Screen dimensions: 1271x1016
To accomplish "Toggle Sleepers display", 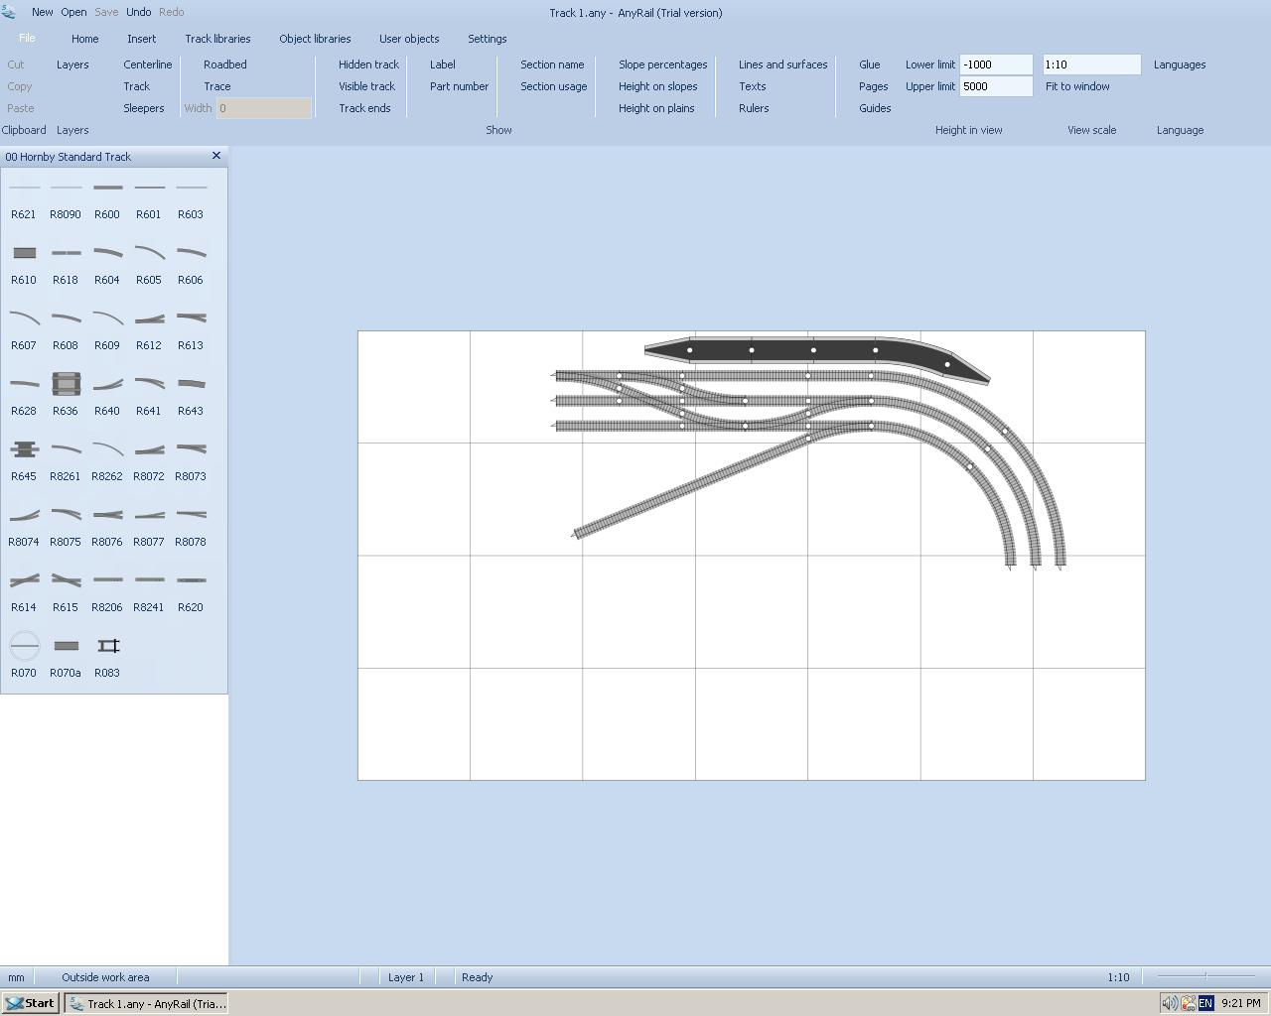I will (144, 108).
